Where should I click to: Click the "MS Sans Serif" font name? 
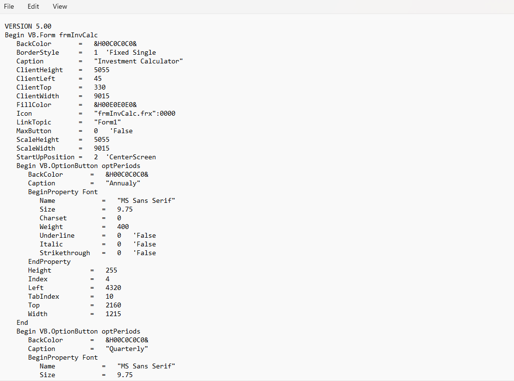point(145,200)
